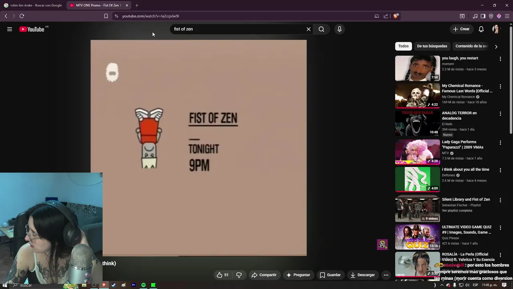Clear the search box with the X
Image resolution: width=513 pixels, height=289 pixels.
point(309,29)
